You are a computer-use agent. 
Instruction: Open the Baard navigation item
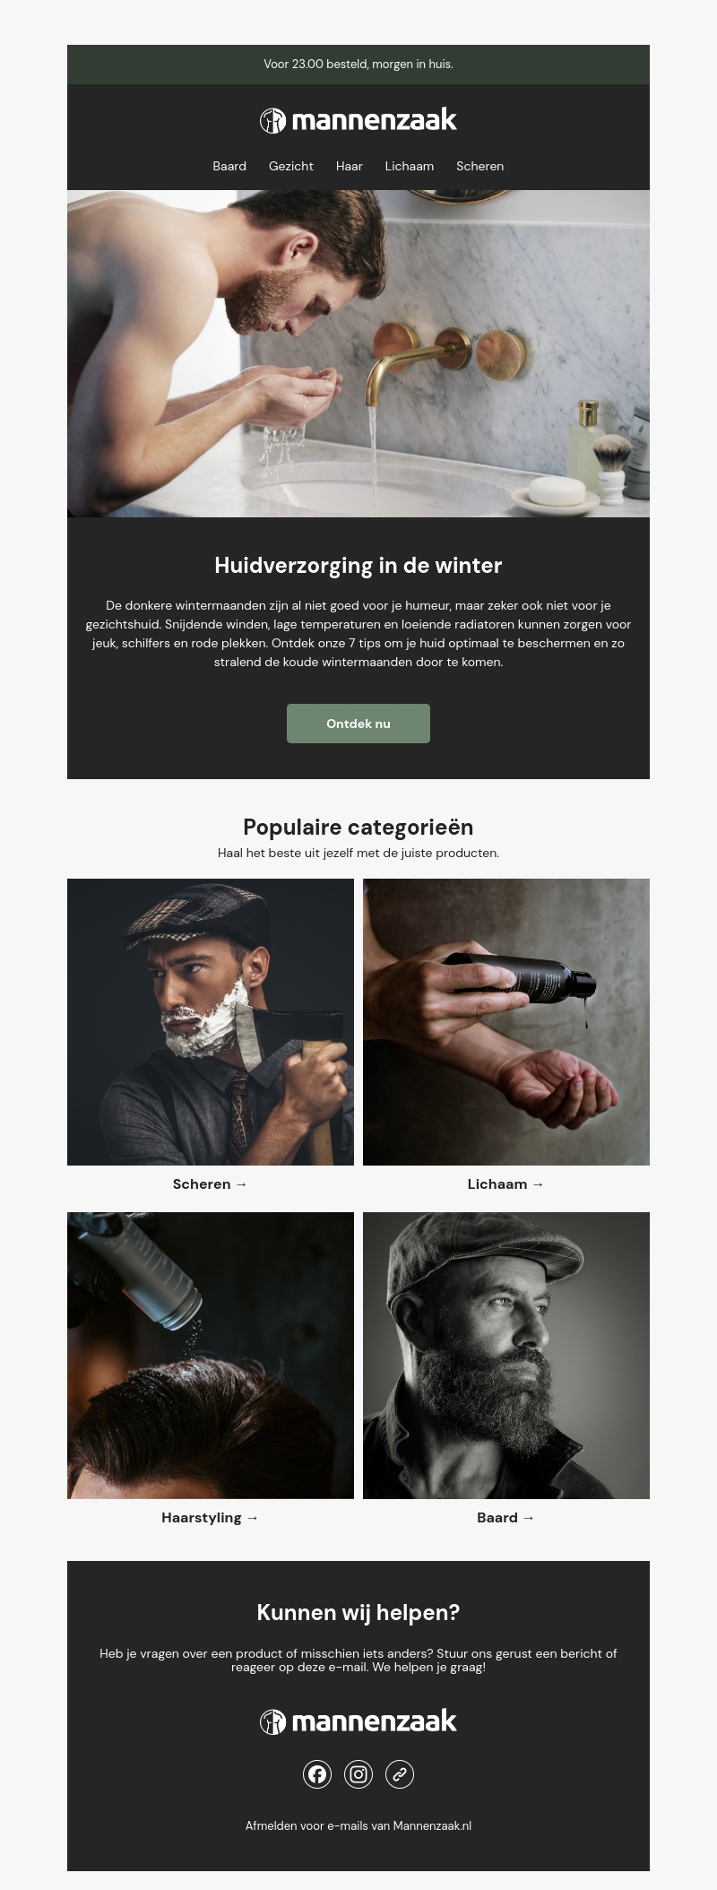click(229, 166)
